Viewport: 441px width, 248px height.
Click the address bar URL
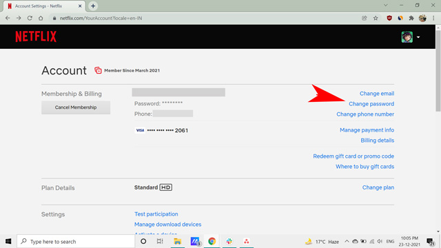coord(101,18)
